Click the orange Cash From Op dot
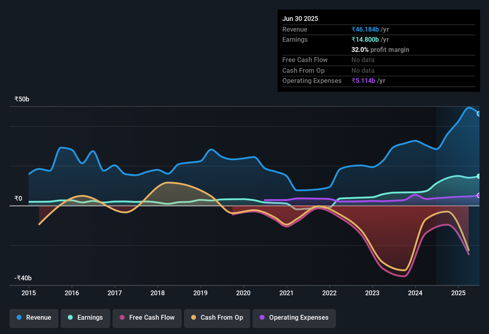The width and height of the screenshot is (489, 334). 194,318
